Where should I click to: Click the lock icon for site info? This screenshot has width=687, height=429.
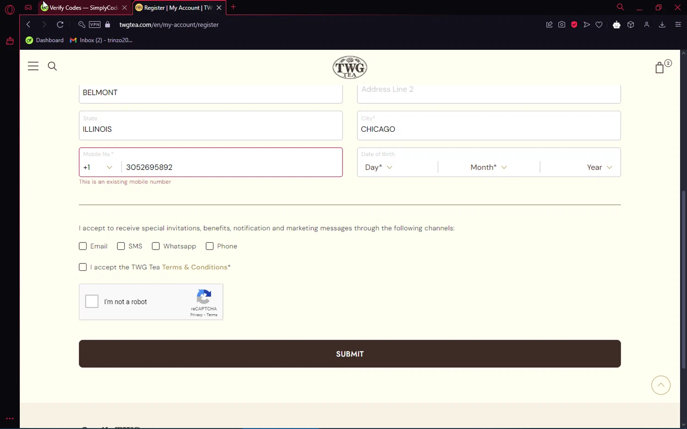coord(108,25)
